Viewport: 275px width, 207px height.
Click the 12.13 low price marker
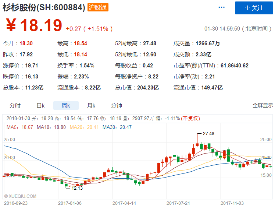pos(77,188)
